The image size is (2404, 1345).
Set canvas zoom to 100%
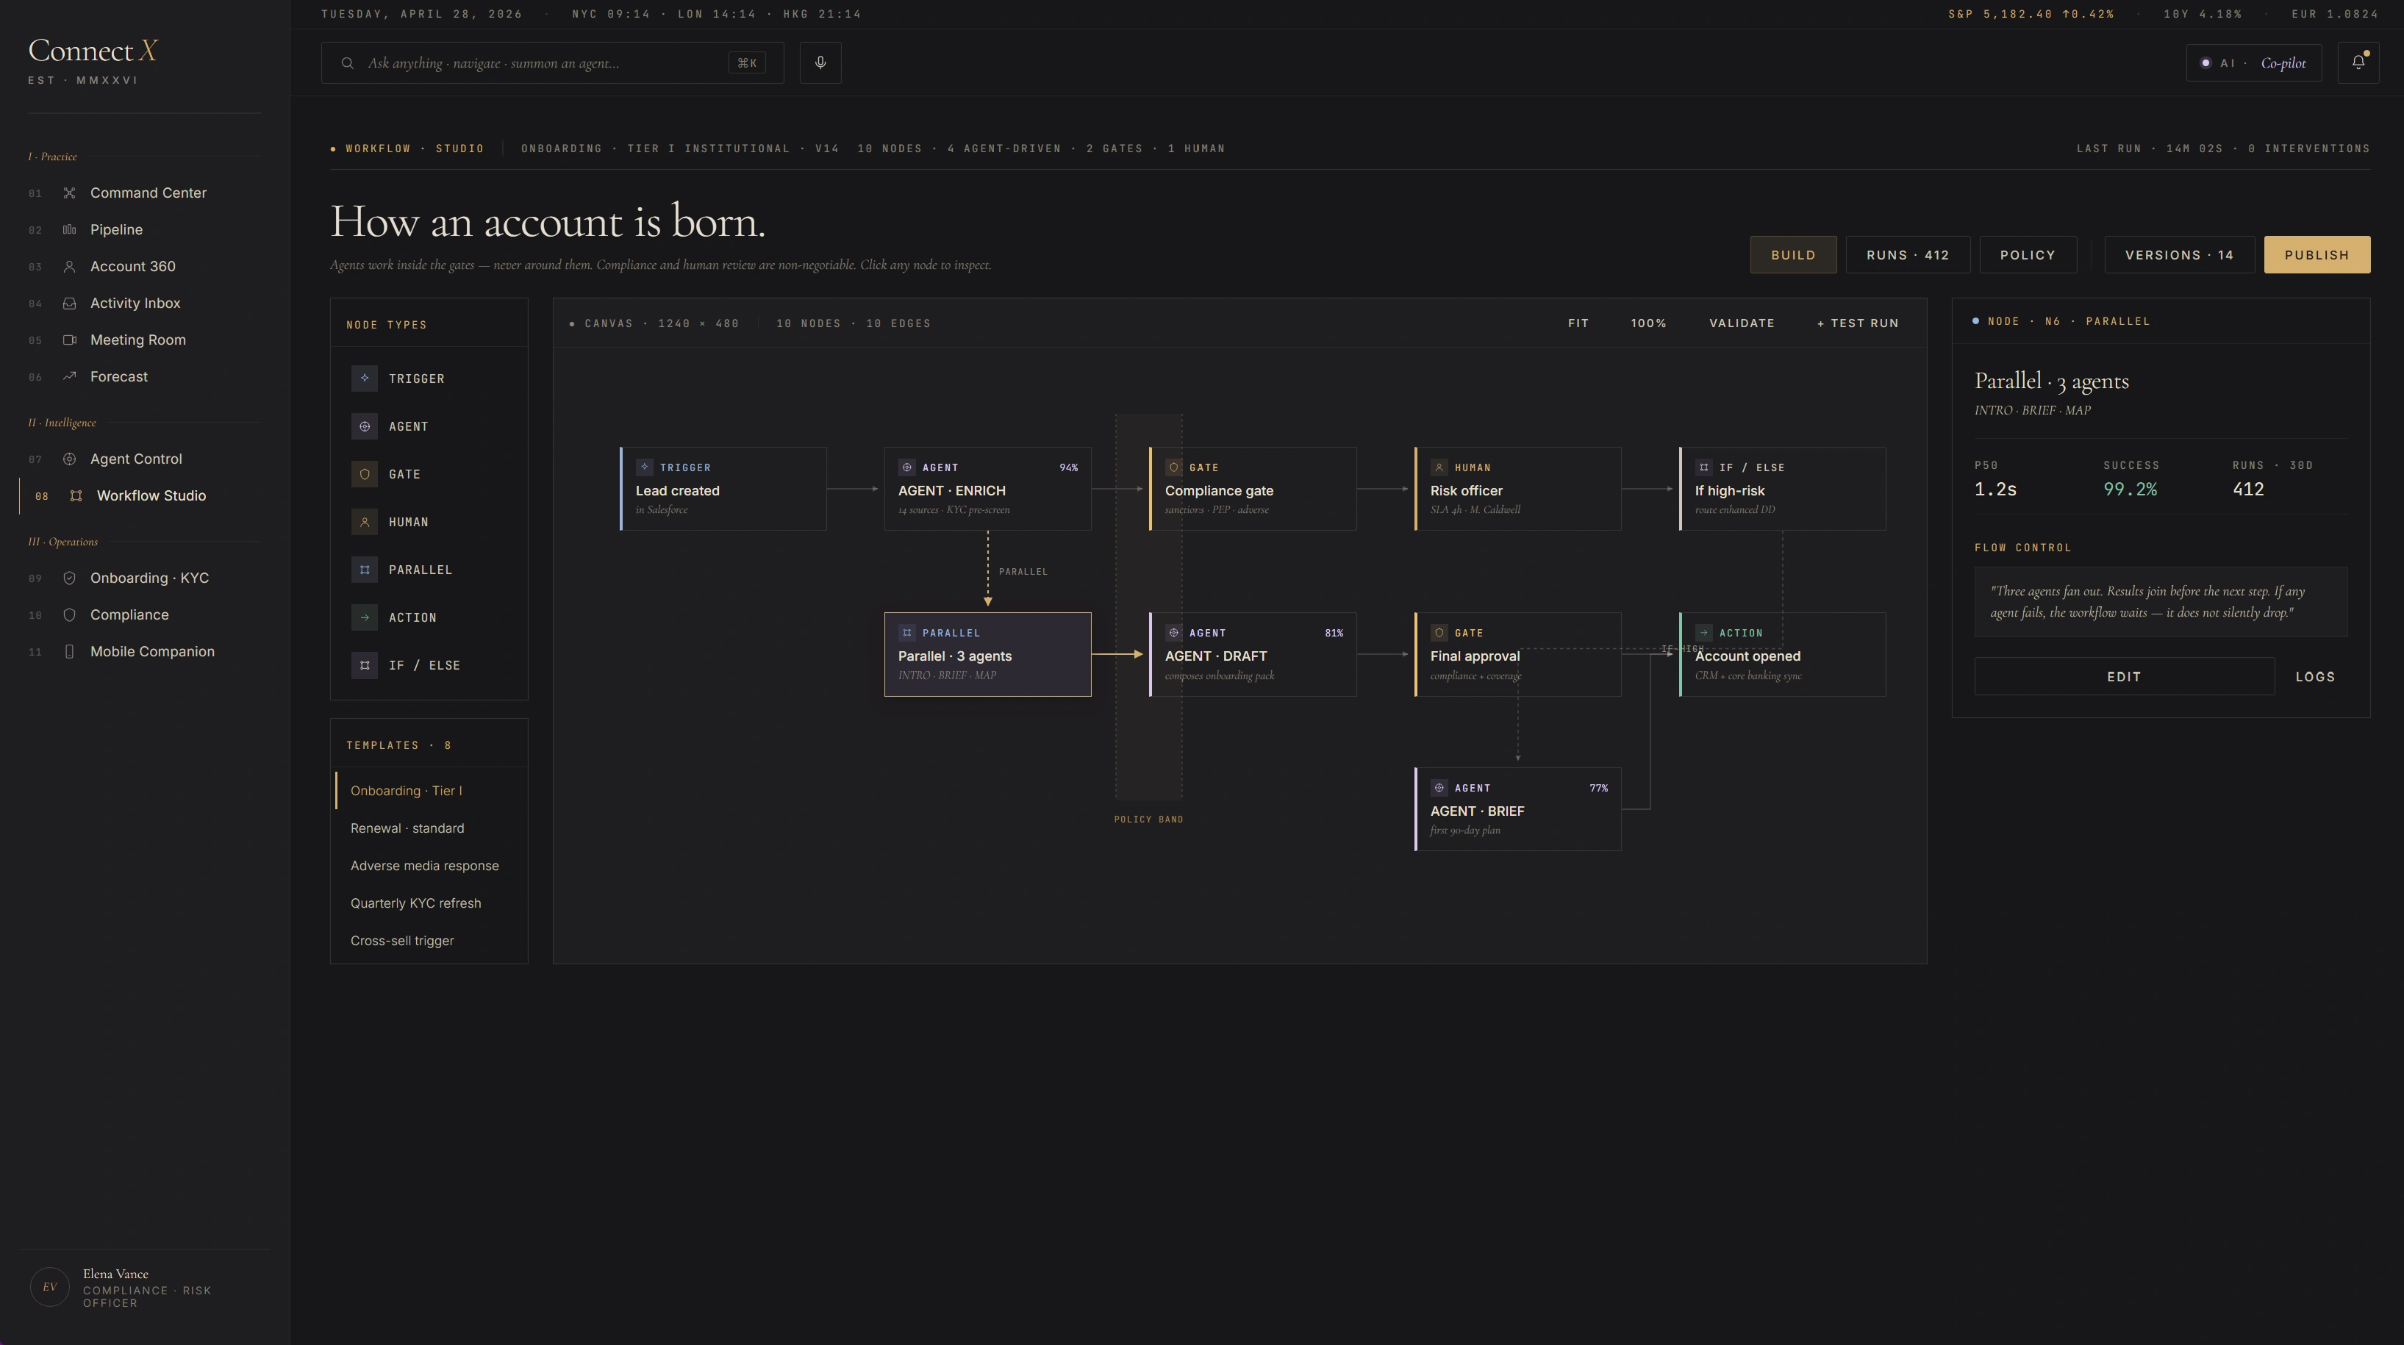pos(1648,323)
